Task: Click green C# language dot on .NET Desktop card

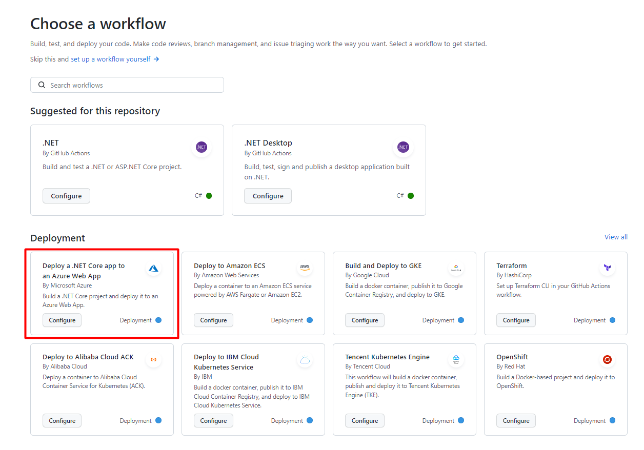Action: pos(411,196)
